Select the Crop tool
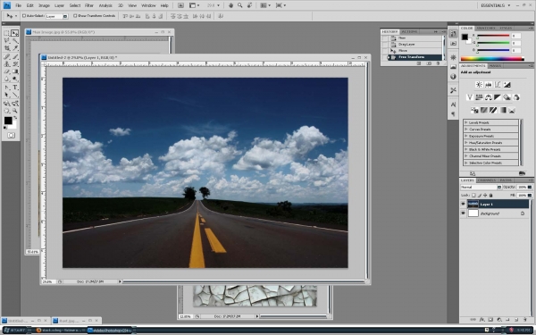The width and height of the screenshot is (536, 335). 6,48
